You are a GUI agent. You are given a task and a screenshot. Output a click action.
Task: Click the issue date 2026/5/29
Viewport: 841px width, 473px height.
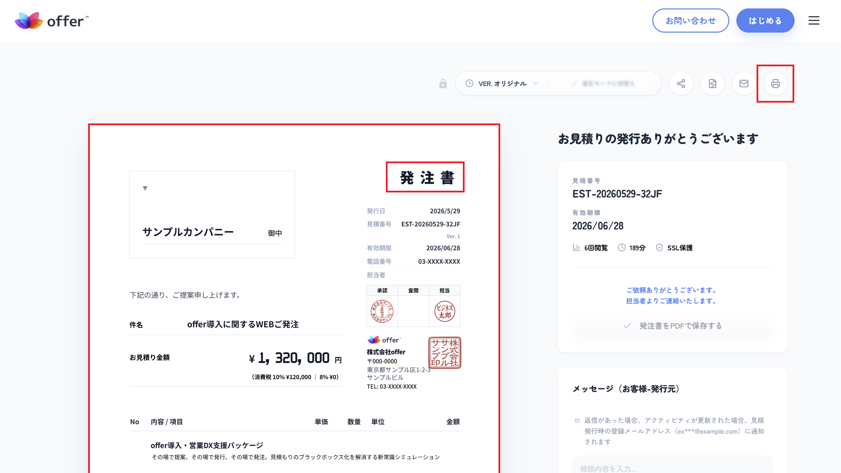pyautogui.click(x=445, y=211)
